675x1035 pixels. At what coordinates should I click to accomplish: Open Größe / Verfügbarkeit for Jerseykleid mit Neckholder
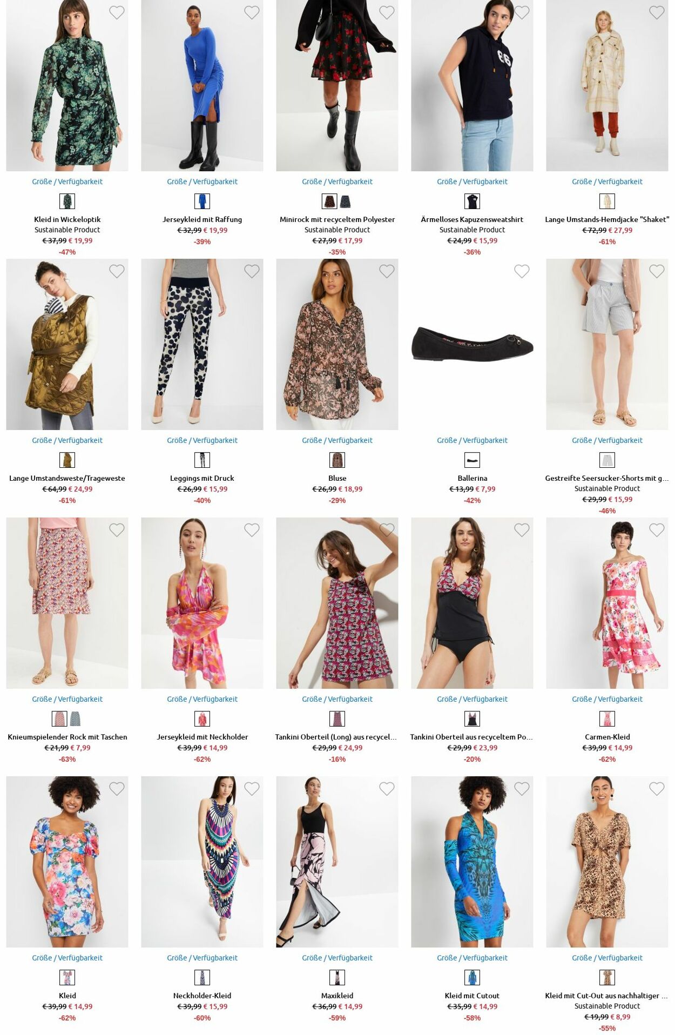202,699
